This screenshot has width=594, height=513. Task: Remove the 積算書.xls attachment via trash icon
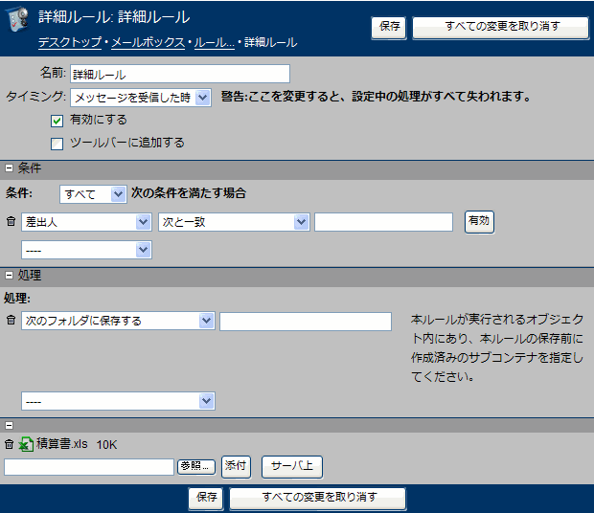point(10,444)
